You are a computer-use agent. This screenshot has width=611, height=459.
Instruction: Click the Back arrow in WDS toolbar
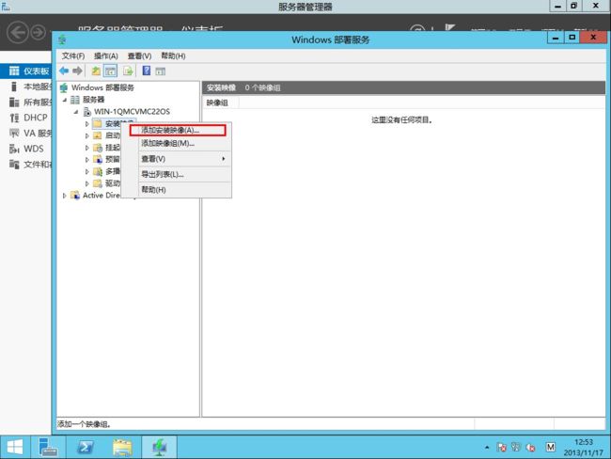pos(64,71)
